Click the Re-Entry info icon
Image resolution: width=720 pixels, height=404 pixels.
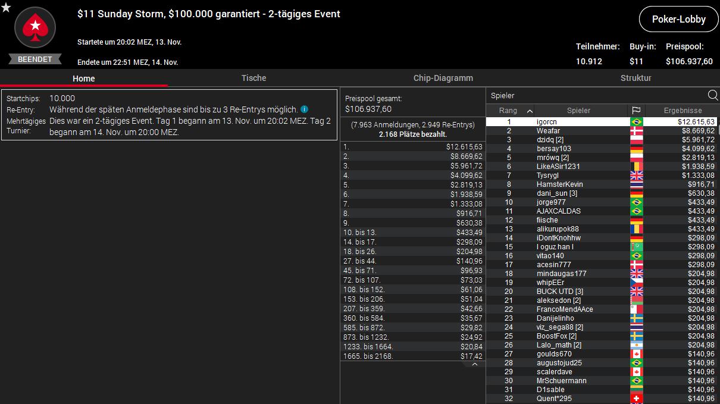pyautogui.click(x=304, y=109)
